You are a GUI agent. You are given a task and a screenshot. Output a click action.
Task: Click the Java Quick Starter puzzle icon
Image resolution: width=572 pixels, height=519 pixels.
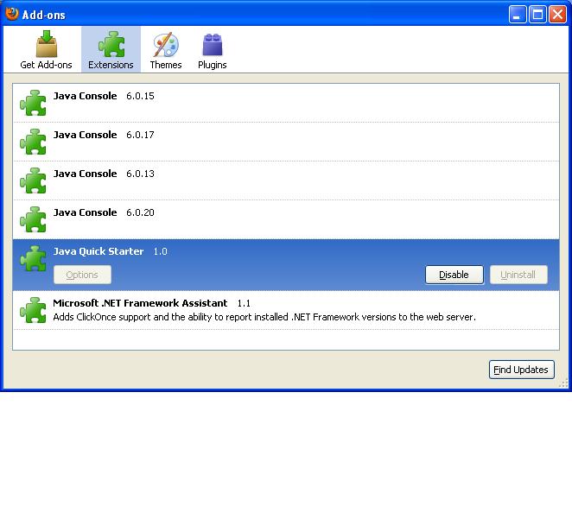[x=33, y=258]
